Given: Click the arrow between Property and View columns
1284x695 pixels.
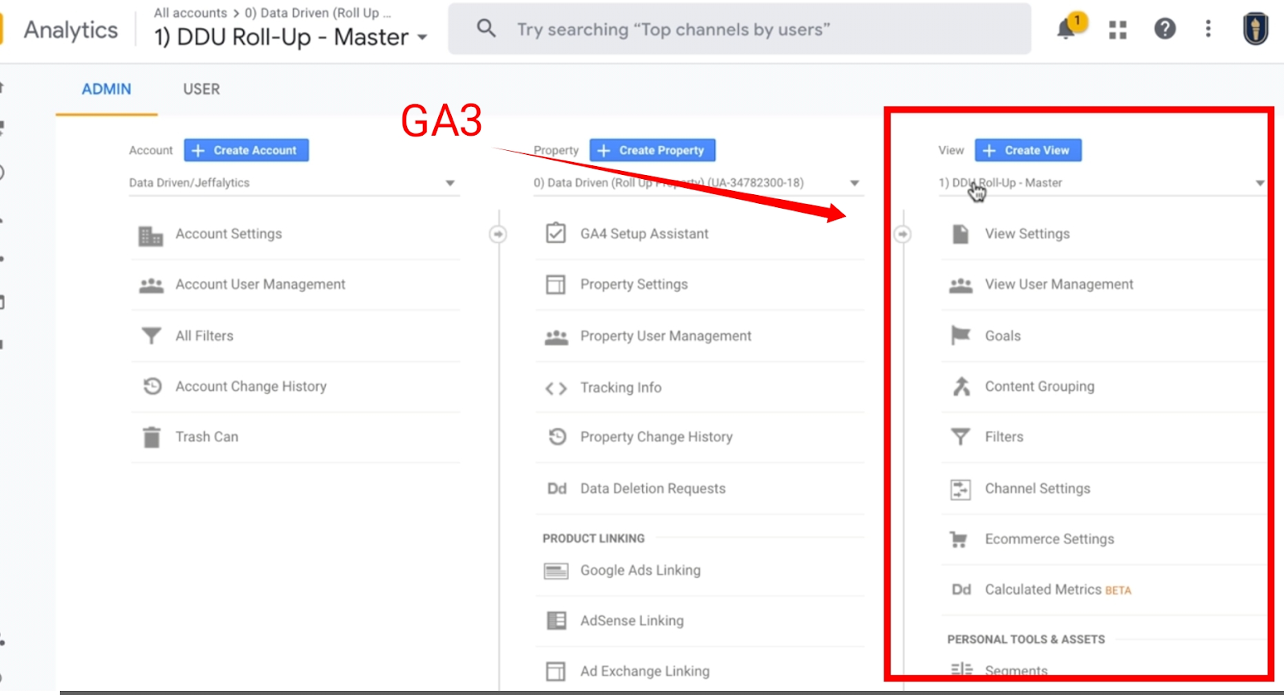Looking at the screenshot, I should click(903, 234).
